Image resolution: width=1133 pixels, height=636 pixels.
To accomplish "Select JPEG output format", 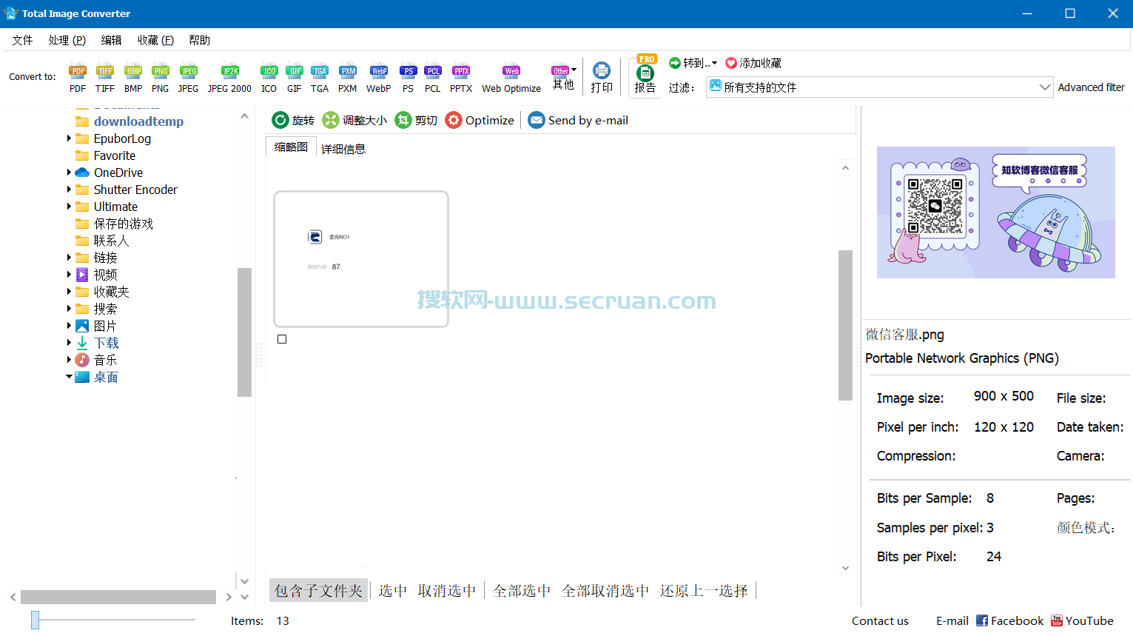I will point(189,78).
